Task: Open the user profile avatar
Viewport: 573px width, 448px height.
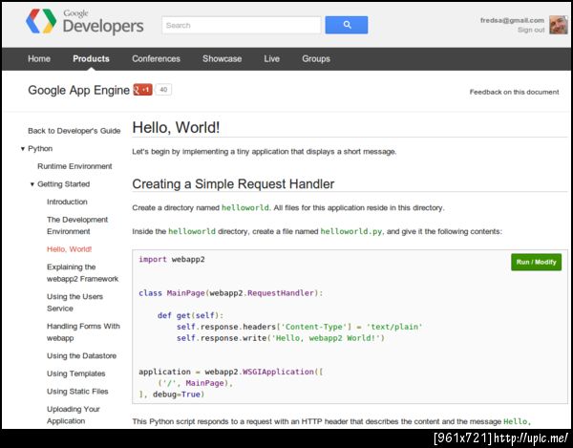Action: [x=559, y=25]
